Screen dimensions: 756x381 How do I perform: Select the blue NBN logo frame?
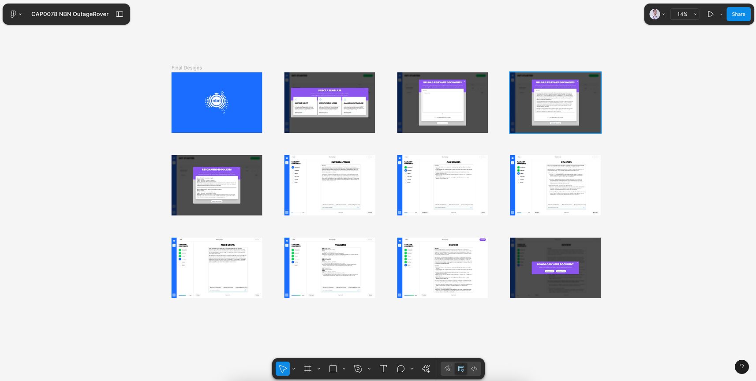(x=217, y=102)
